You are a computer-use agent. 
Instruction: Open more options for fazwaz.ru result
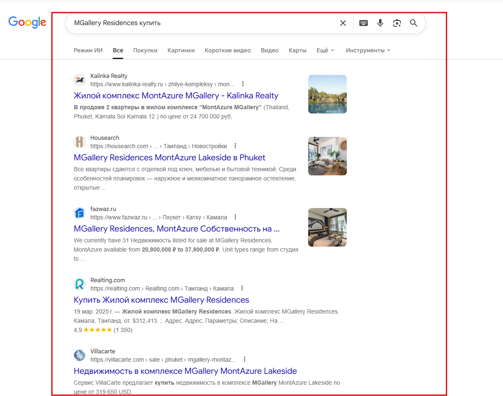tap(235, 217)
